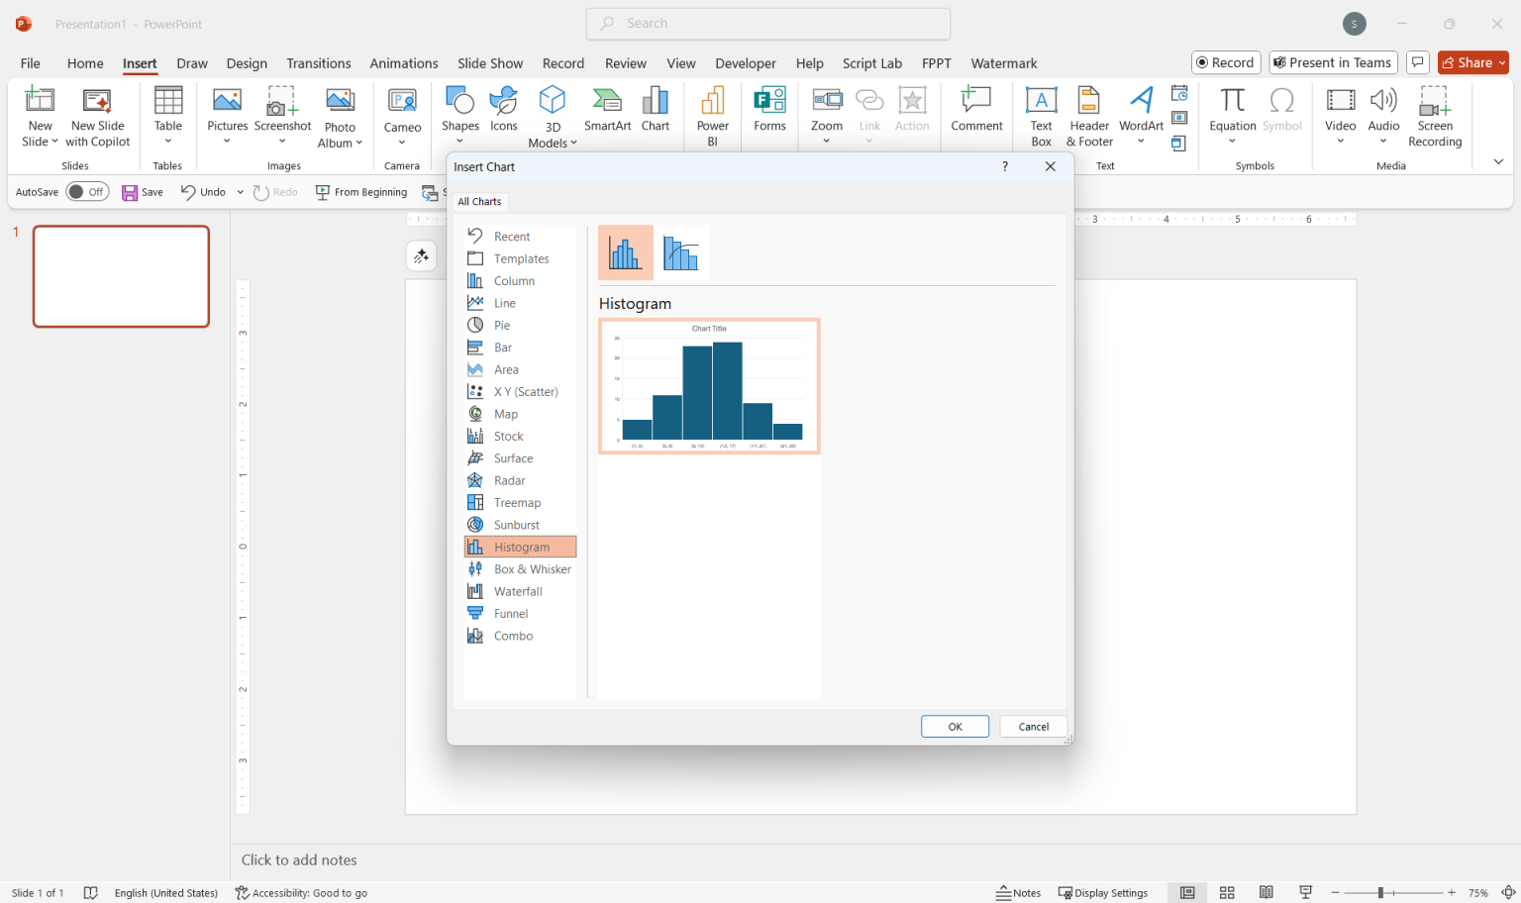Choose the Waterfall chart category
This screenshot has height=903, width=1521.
tap(518, 592)
